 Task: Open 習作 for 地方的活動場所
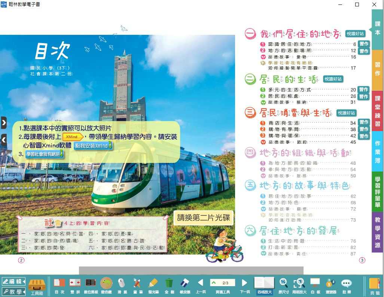coord(364,51)
